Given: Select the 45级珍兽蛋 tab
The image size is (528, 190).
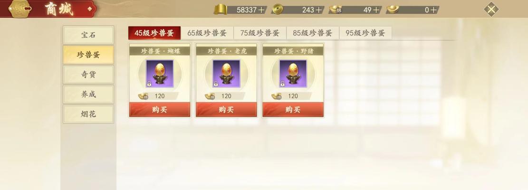Looking at the screenshot, I should (154, 33).
